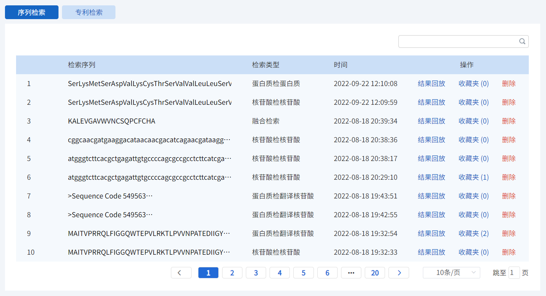Open 收藏夹 (0) for row 7 at 19:43:51
Screen dimensions: 546x296
point(474,196)
